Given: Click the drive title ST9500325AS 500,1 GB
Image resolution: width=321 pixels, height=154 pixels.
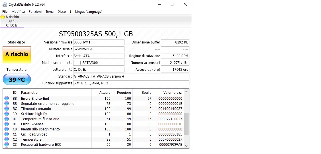Looking at the screenshot, I should (x=96, y=34).
